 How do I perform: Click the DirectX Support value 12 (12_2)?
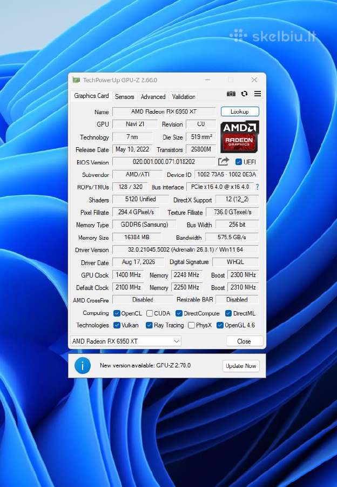(237, 199)
